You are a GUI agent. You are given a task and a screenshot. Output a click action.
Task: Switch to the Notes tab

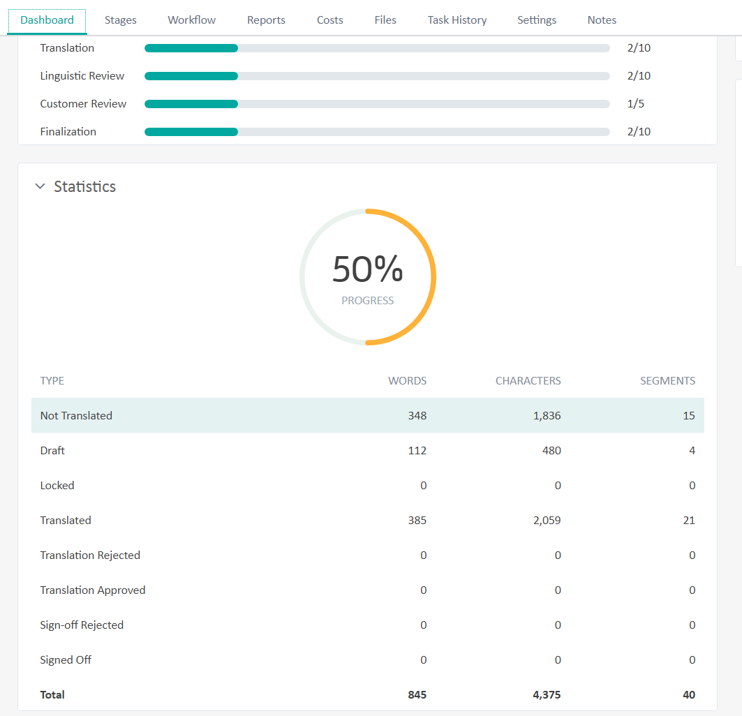(602, 20)
